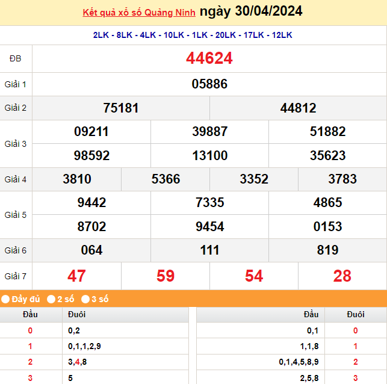Image resolution: width=387 pixels, height=384 pixels.
Task: Click the special prize number 44624
Action: point(209,58)
